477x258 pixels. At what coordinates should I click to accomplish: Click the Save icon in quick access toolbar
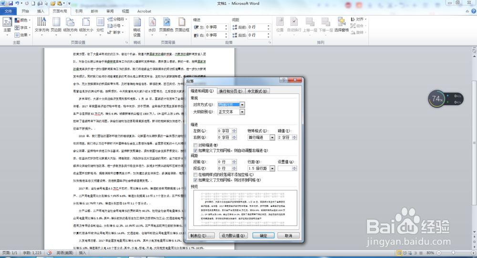[x=10, y=3]
